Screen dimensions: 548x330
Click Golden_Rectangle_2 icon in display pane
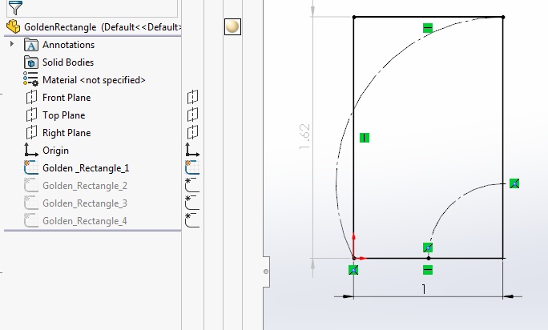[x=192, y=185]
